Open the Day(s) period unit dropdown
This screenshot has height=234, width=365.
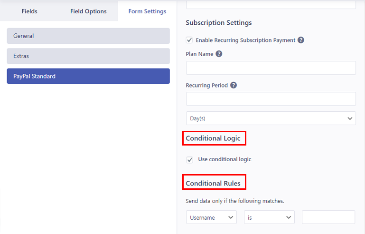pos(271,118)
